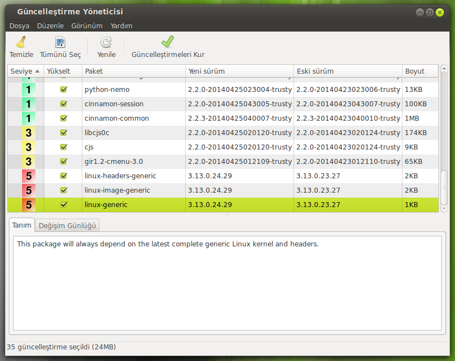The height and width of the screenshot is (361, 455).
Task: Click the scrollbar up arrow of package list
Action: (444, 68)
